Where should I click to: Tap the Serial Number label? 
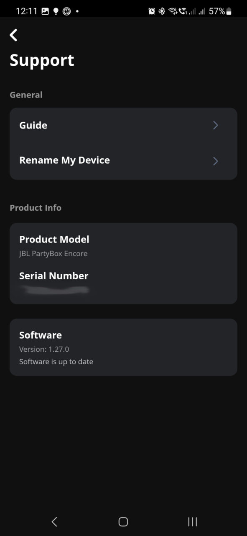[x=54, y=276]
